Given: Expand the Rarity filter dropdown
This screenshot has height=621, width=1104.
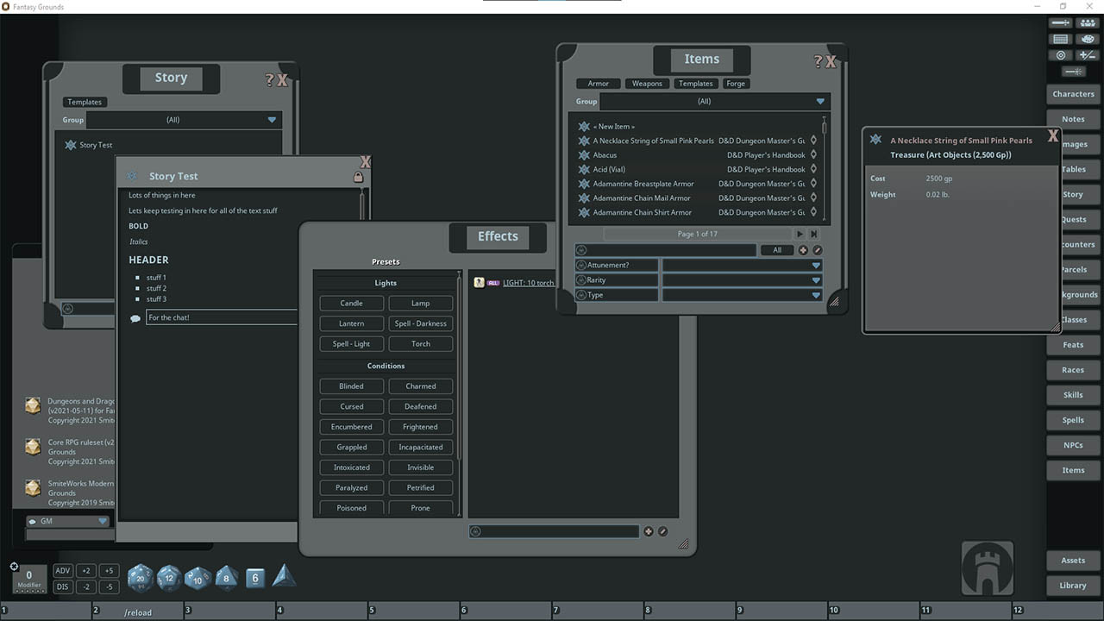Looking at the screenshot, I should click(x=814, y=279).
